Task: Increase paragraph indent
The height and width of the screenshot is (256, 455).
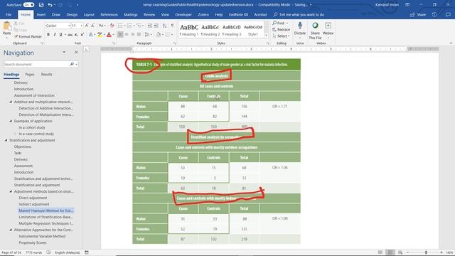Action: 156,26
